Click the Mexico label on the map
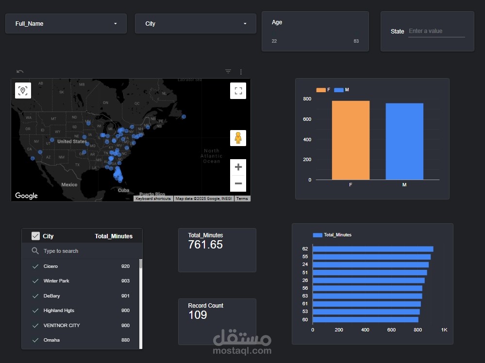 (69, 184)
